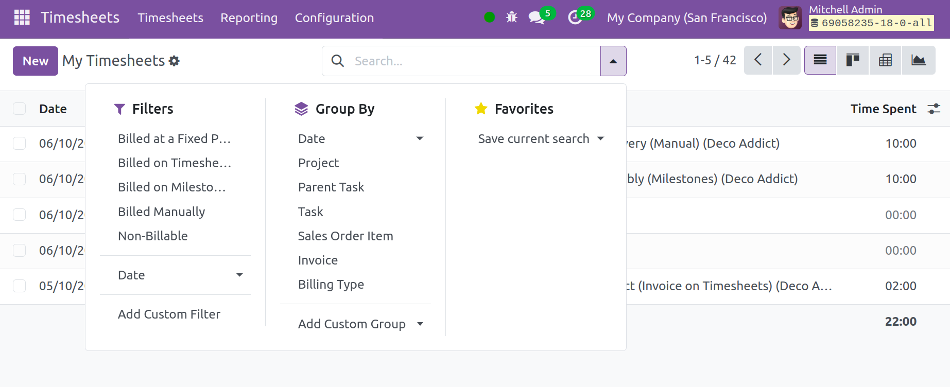This screenshot has height=387, width=950.
Task: Apply the Non-Billable filter
Action: click(152, 236)
